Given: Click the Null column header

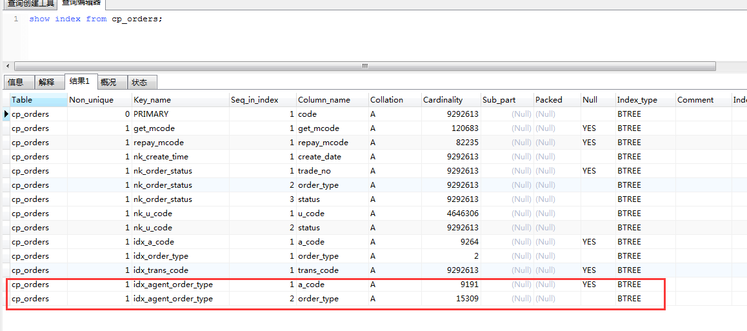Looking at the screenshot, I should click(x=598, y=100).
